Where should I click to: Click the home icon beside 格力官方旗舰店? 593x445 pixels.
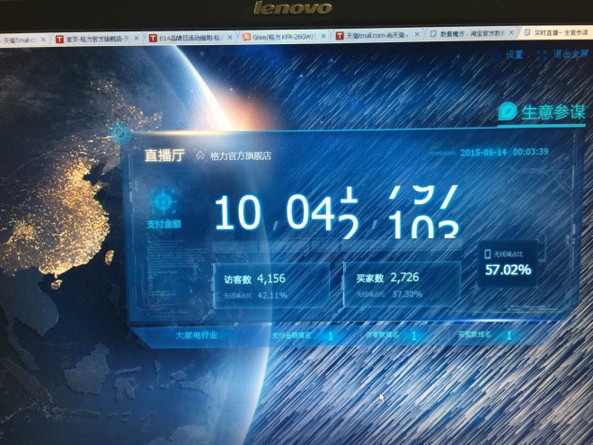click(x=200, y=155)
